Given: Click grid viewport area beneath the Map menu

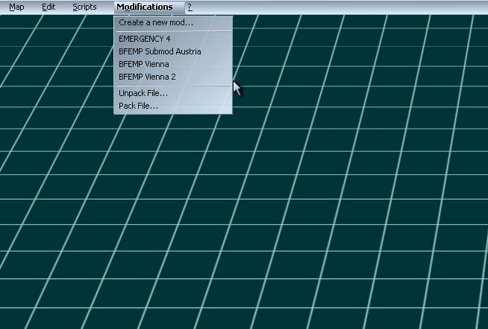Looking at the screenshot, I should 16,45.
